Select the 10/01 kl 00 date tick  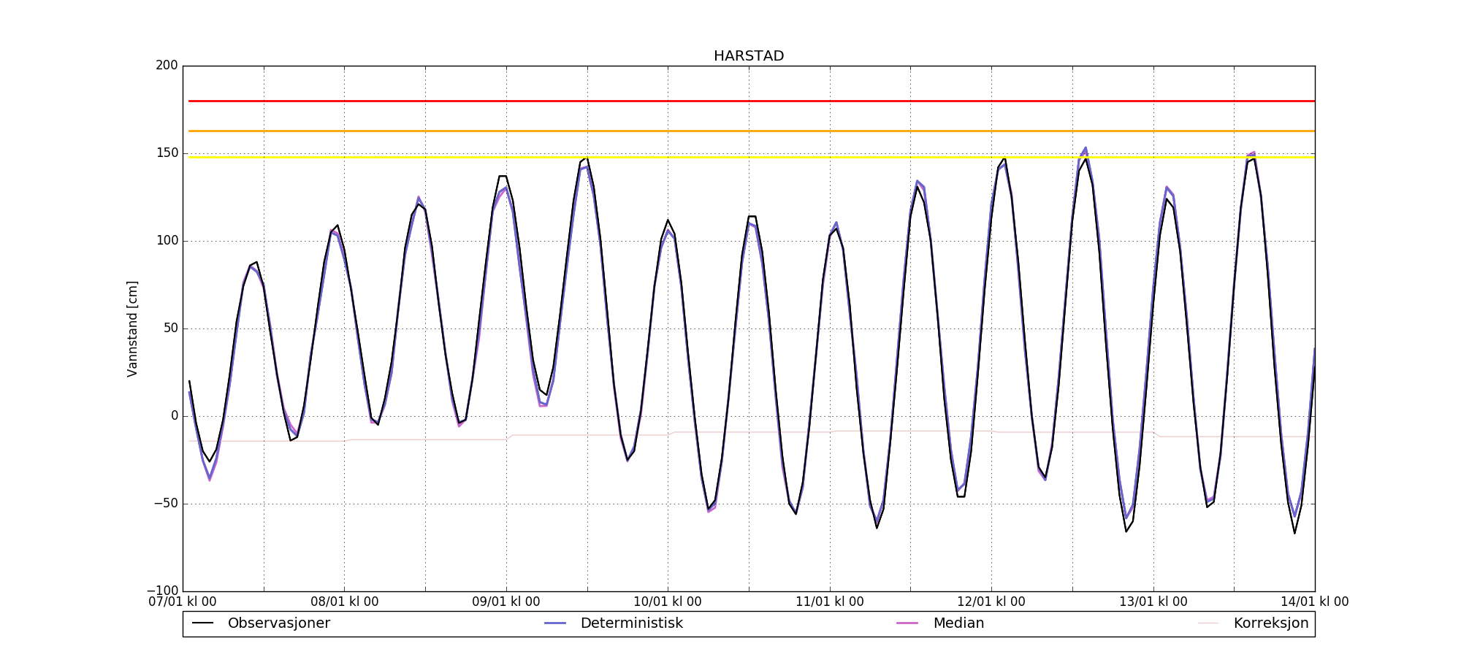pyautogui.click(x=668, y=602)
